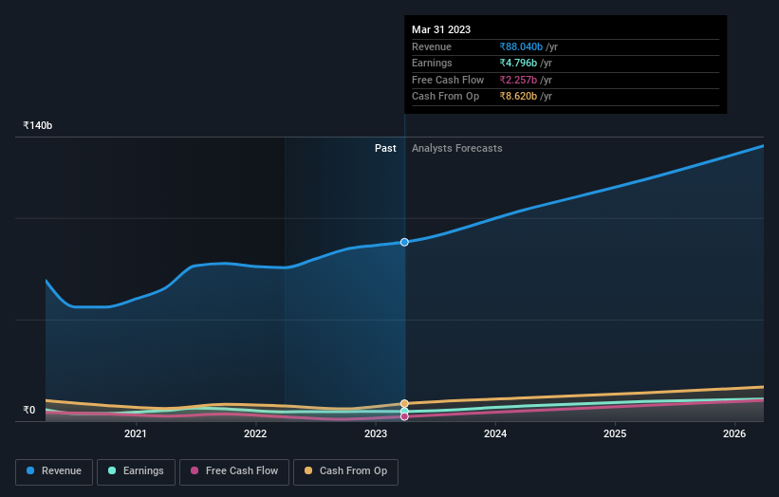
Task: Click the ₹2.257b free cash flow value
Action: coord(518,80)
